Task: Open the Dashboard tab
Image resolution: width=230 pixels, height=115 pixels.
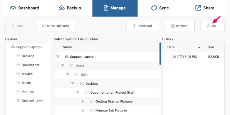Action: (x=25, y=8)
